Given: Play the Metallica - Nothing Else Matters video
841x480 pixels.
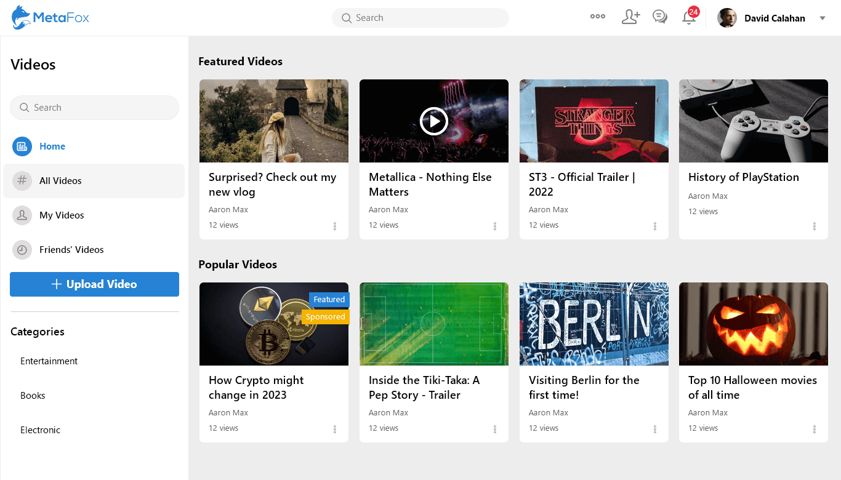Looking at the screenshot, I should point(433,121).
